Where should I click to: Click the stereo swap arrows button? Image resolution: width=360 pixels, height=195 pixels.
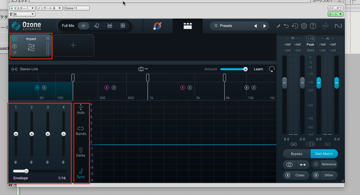tap(303, 164)
